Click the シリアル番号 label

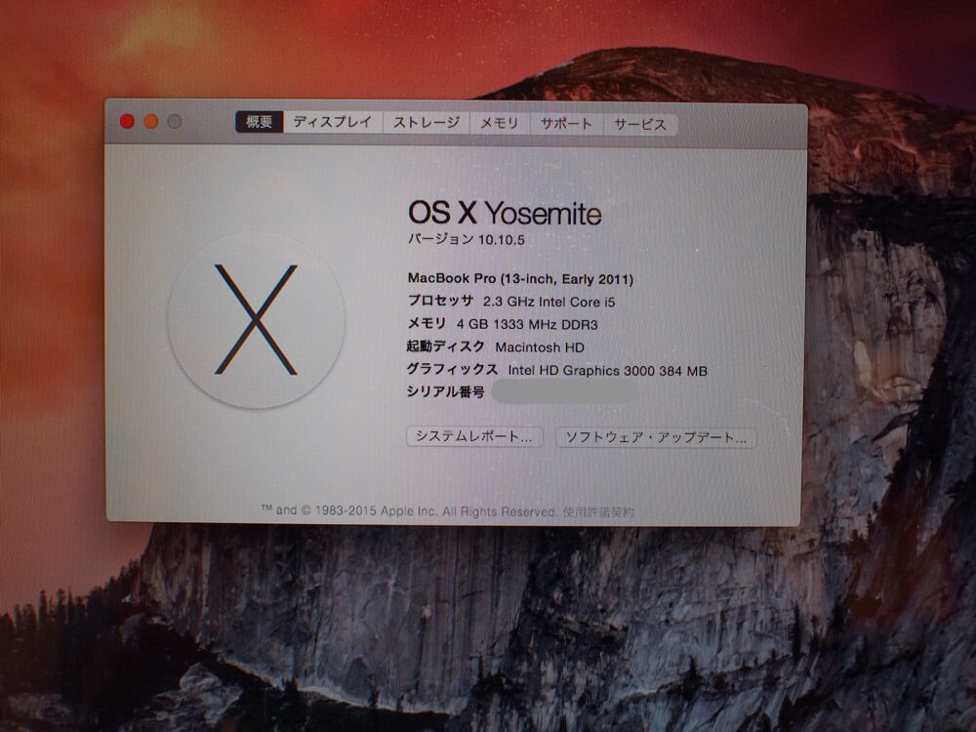446,391
